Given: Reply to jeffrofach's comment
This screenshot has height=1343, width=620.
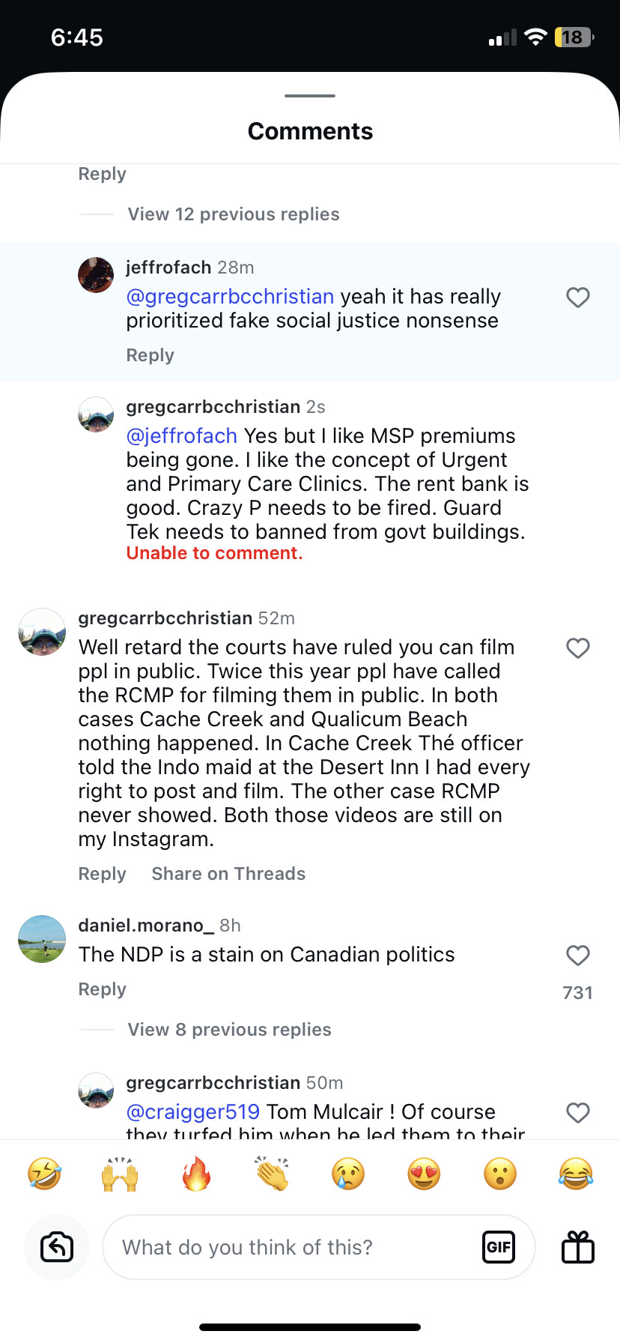Looking at the screenshot, I should (150, 355).
